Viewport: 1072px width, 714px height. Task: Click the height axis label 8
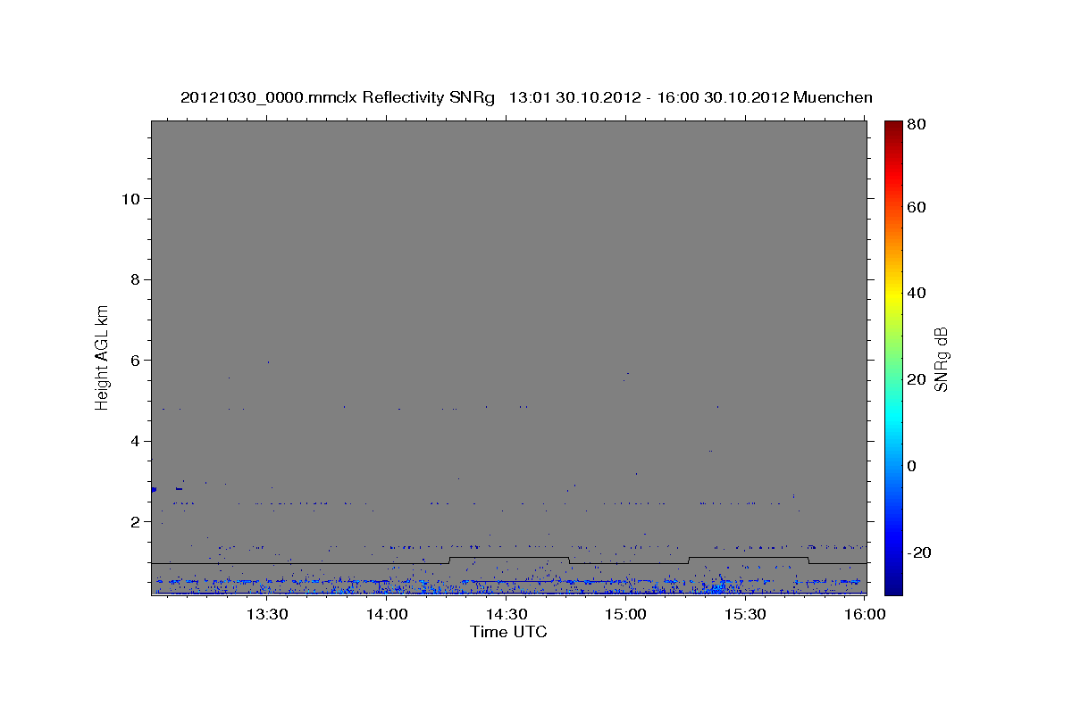[133, 279]
